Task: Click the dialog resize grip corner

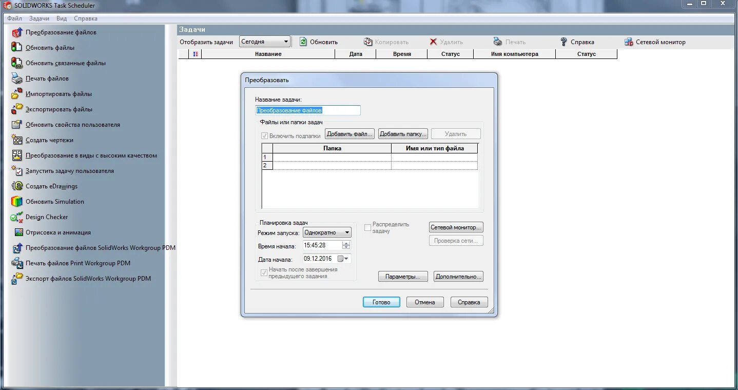Action: 492,311
